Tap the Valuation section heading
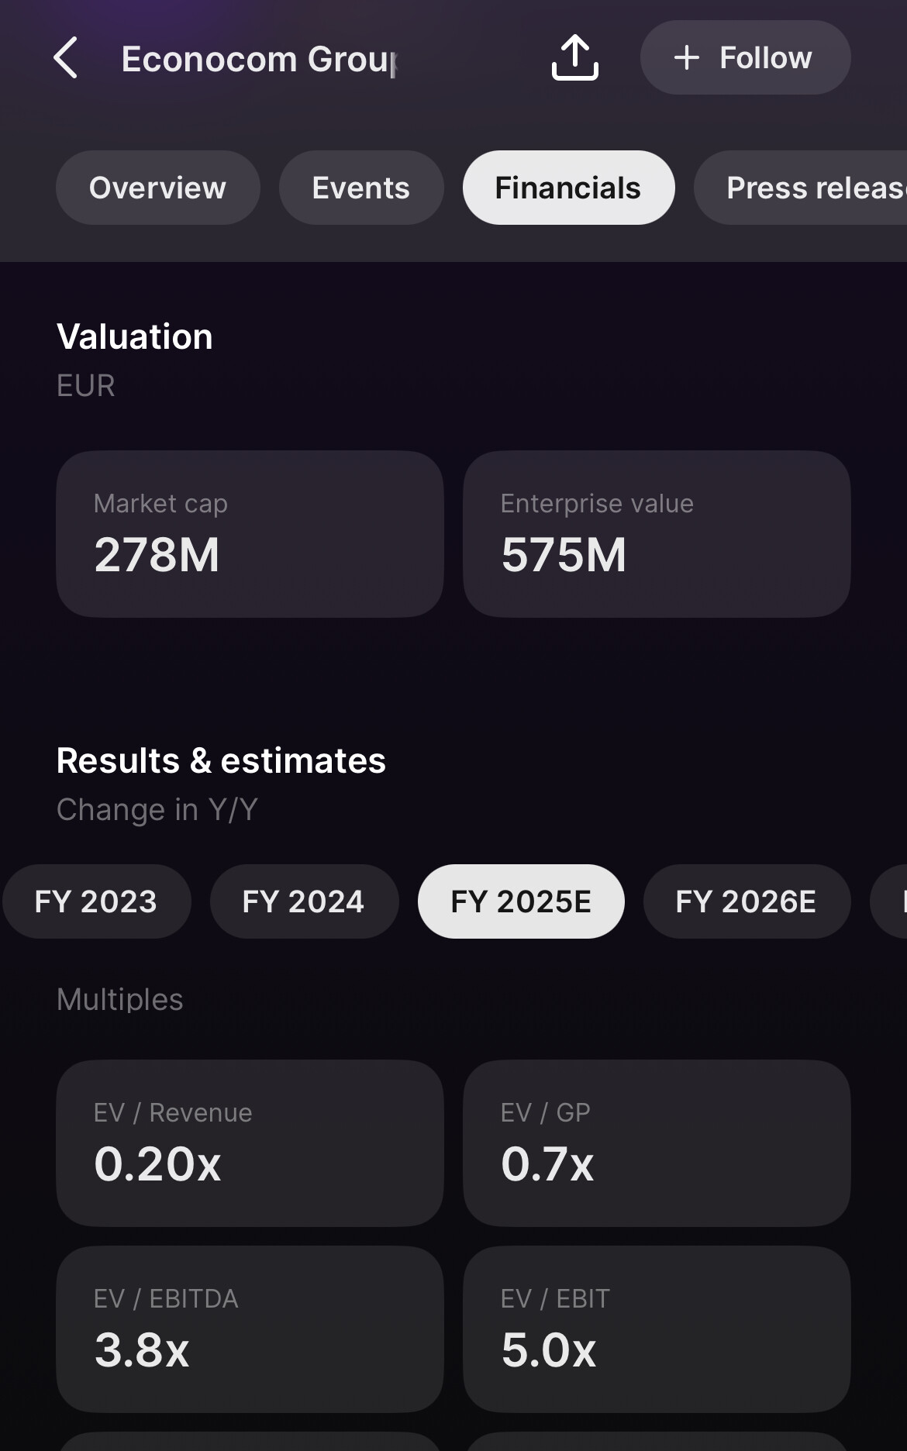 (135, 337)
